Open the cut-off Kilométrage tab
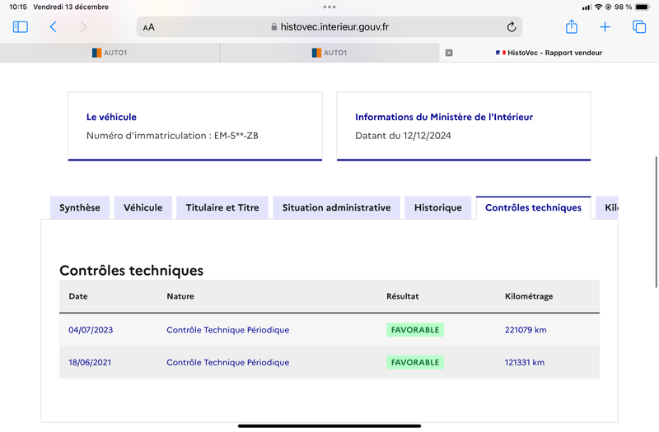Viewport: 659px width, 432px height. coord(607,207)
